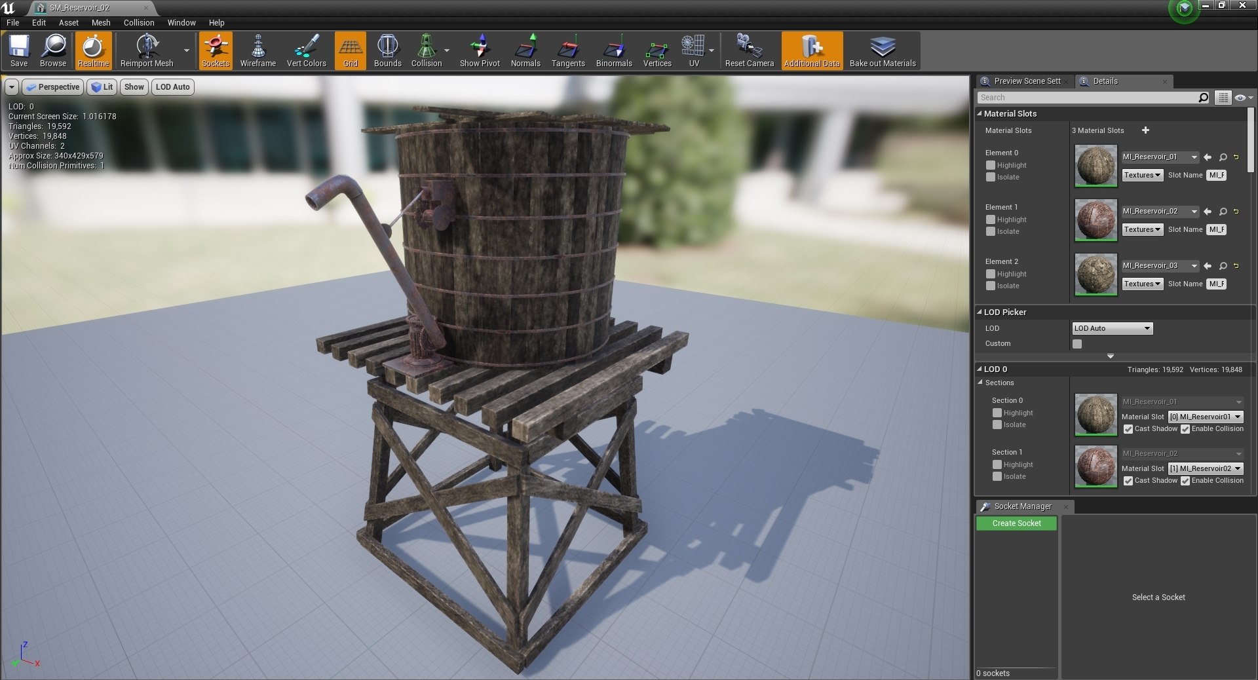Open Reimport Mesh dropdown arrow
Screen dimensions: 1258x680
click(186, 50)
